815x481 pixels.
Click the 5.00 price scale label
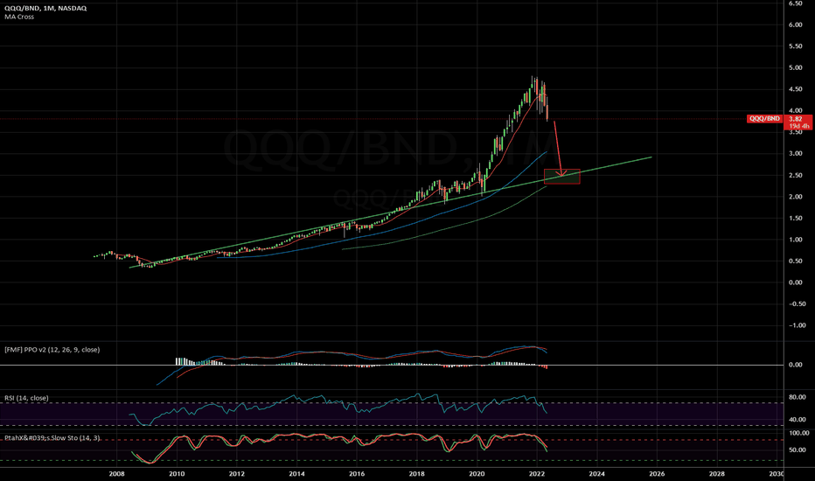[795, 67]
